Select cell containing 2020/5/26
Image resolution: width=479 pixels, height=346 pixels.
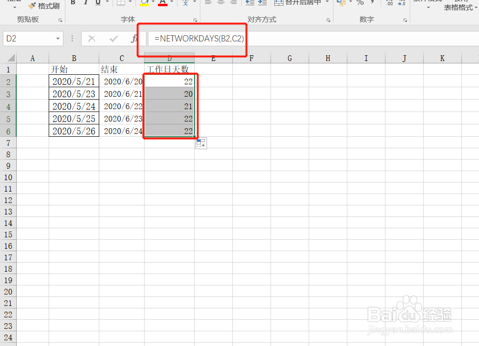74,131
